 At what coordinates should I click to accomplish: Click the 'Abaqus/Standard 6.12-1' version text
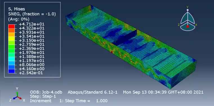click(93, 92)
